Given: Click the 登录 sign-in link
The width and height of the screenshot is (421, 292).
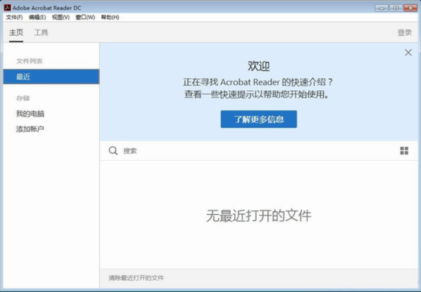Looking at the screenshot, I should tap(404, 33).
